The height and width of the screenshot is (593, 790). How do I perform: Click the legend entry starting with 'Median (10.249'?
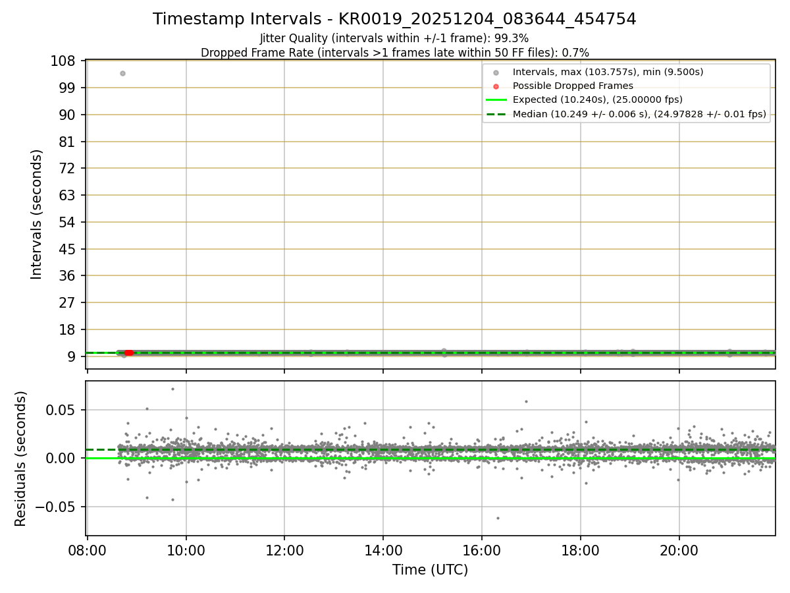[639, 114]
